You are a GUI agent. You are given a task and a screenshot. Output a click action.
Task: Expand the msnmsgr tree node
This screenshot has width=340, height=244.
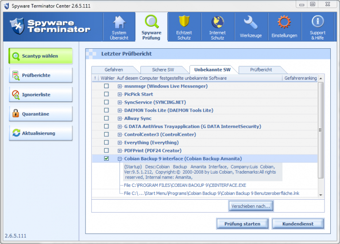120,86
